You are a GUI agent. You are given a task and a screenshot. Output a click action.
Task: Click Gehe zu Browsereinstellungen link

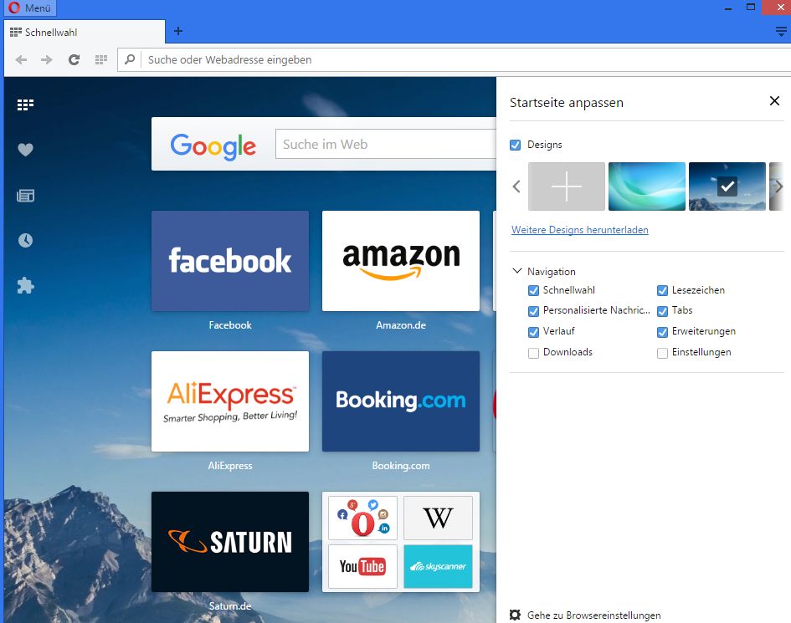click(x=593, y=615)
